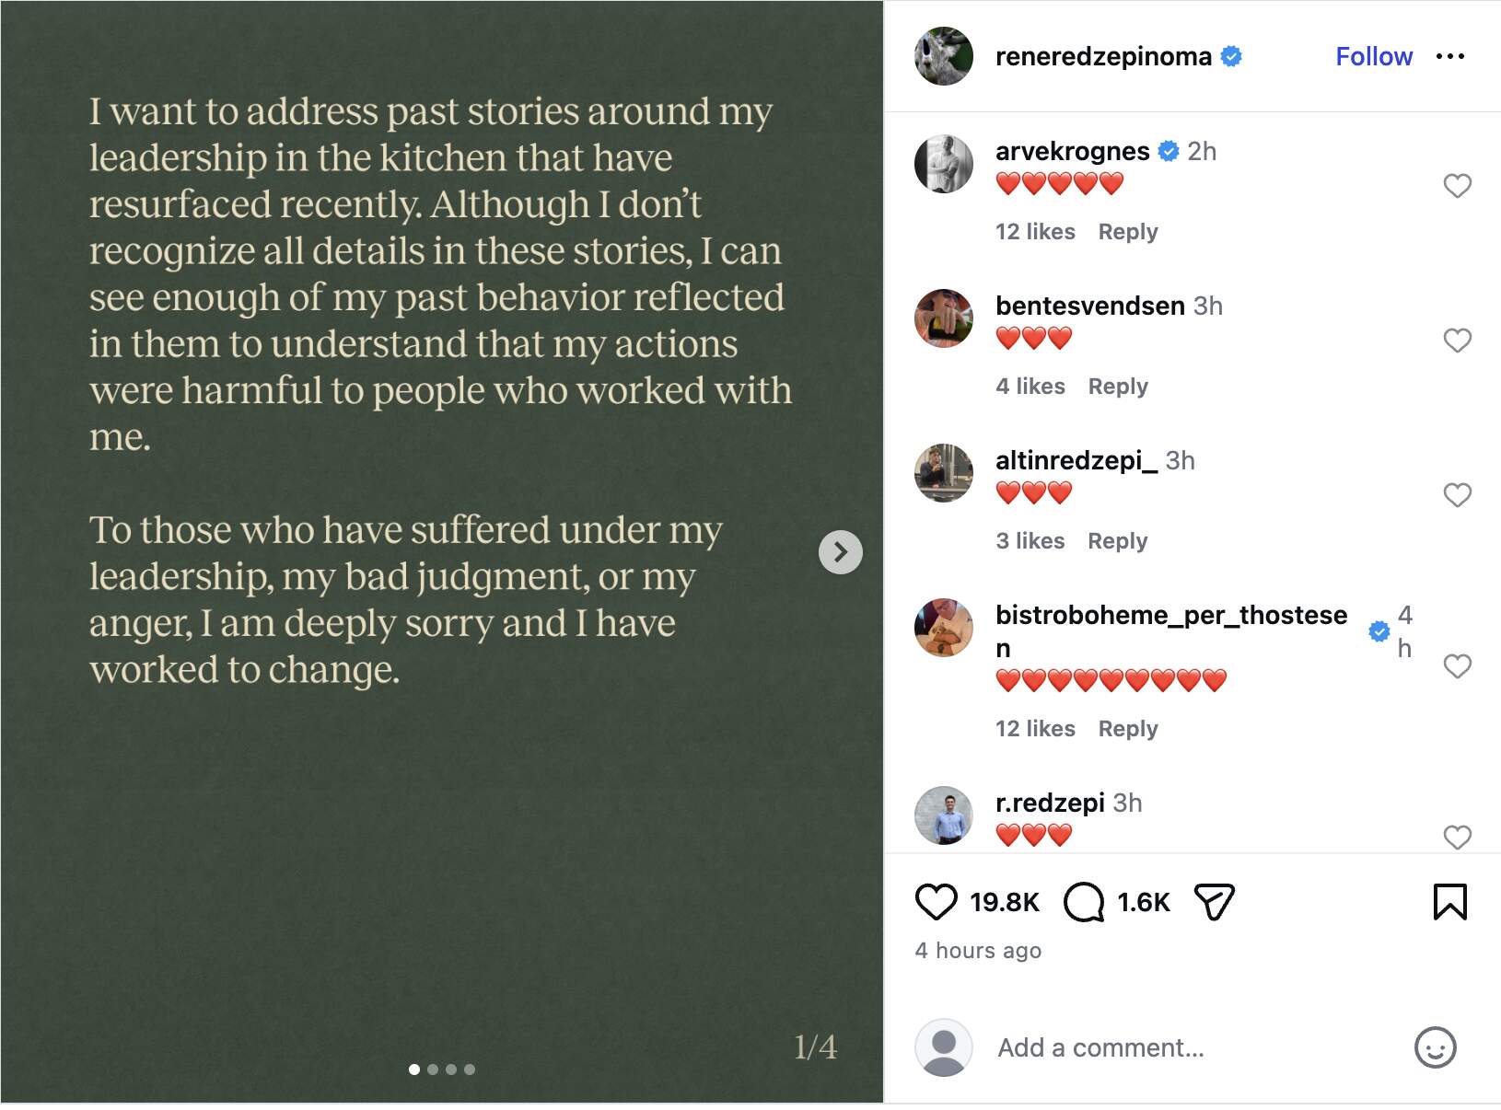Open the emoji picker smiley icon
Screen dimensions: 1501x1110
(x=1435, y=1047)
